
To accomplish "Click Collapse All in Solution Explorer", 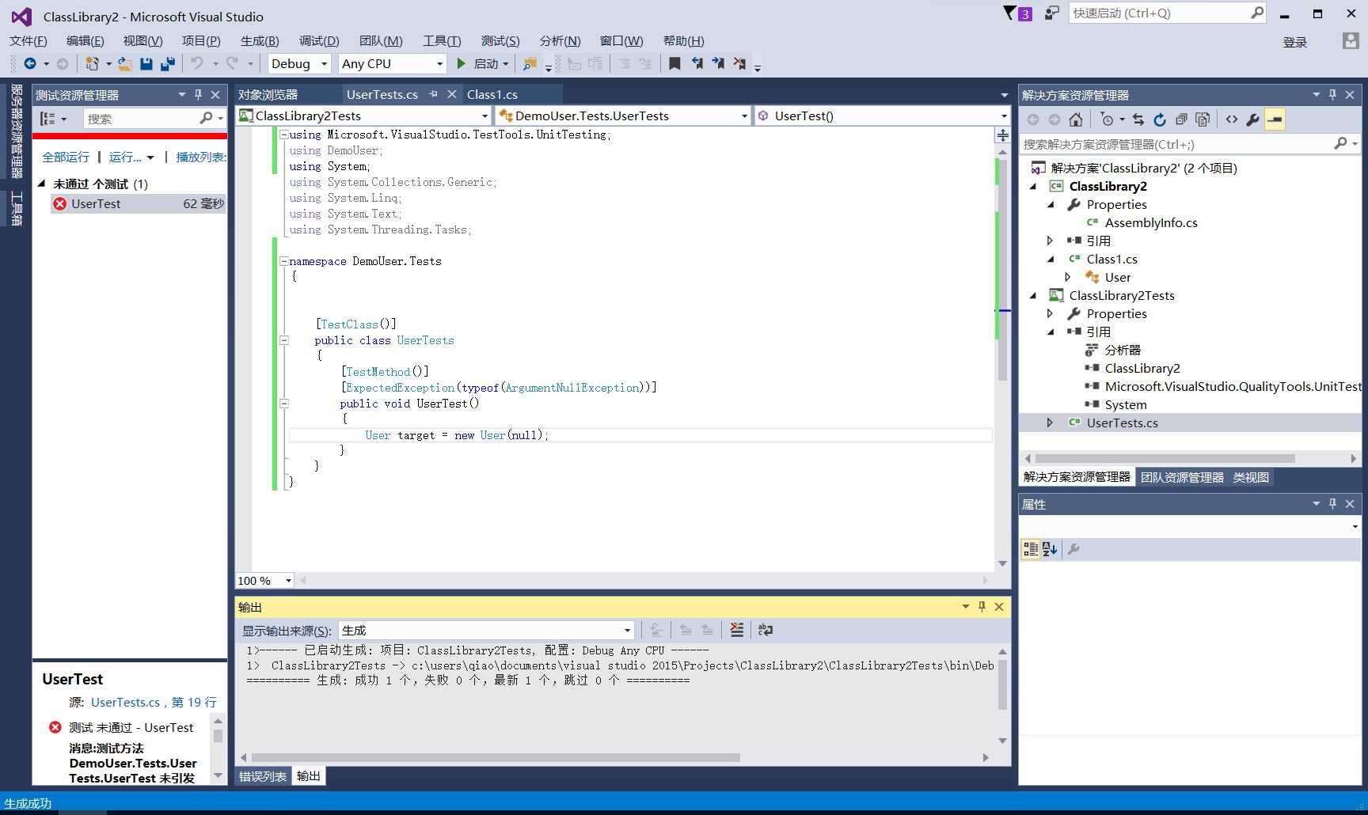I will (x=1181, y=119).
